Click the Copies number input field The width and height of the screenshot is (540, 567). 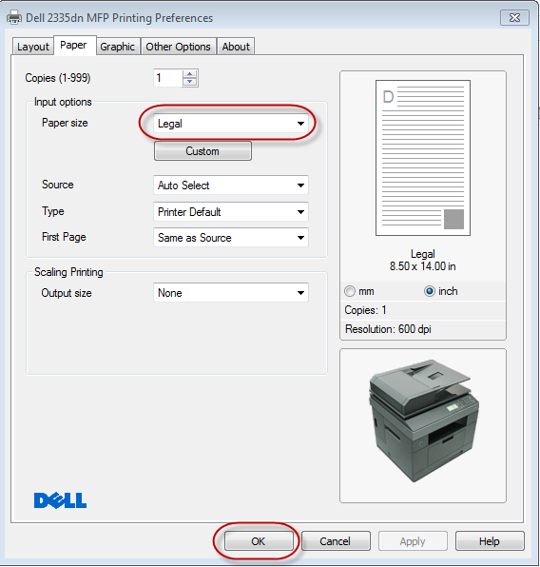(x=167, y=78)
